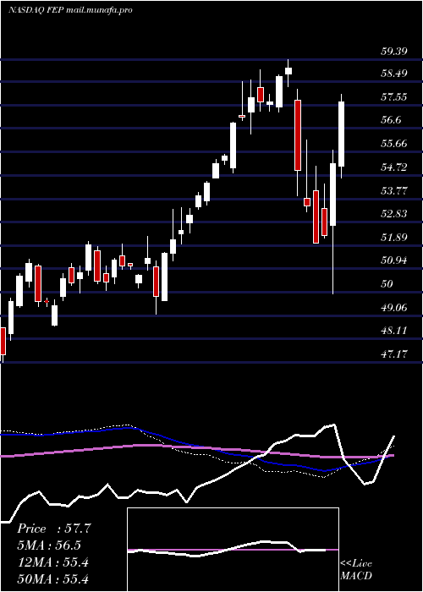The height and width of the screenshot is (592, 423).
Task: Select the 50MA : 55.4 value
Action: 52,579
